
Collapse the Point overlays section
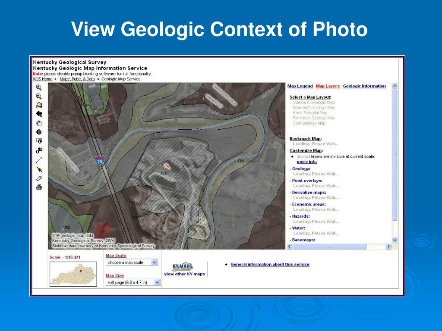[306, 181]
